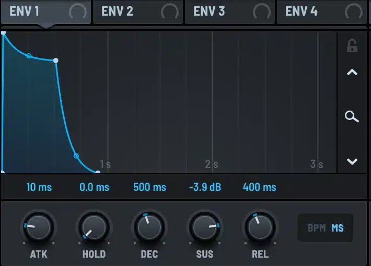The height and width of the screenshot is (266, 371).
Task: Click the HOLD knob
Action: pyautogui.click(x=94, y=227)
